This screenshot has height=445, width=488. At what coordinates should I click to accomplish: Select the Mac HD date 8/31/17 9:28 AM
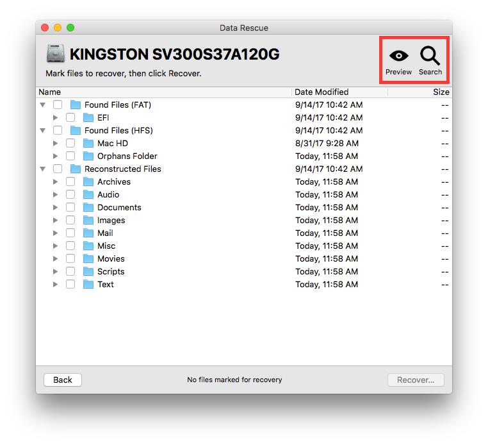(327, 144)
